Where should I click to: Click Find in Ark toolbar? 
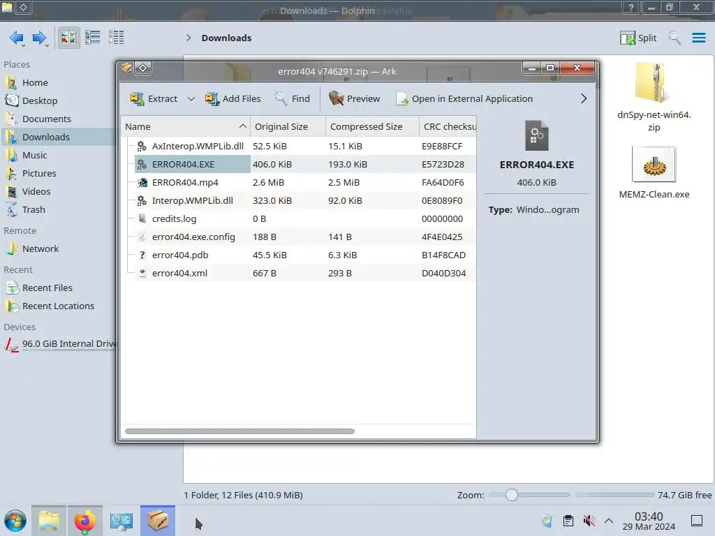click(293, 98)
